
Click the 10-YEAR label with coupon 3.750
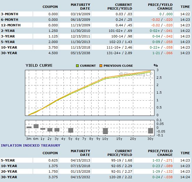(9, 47)
